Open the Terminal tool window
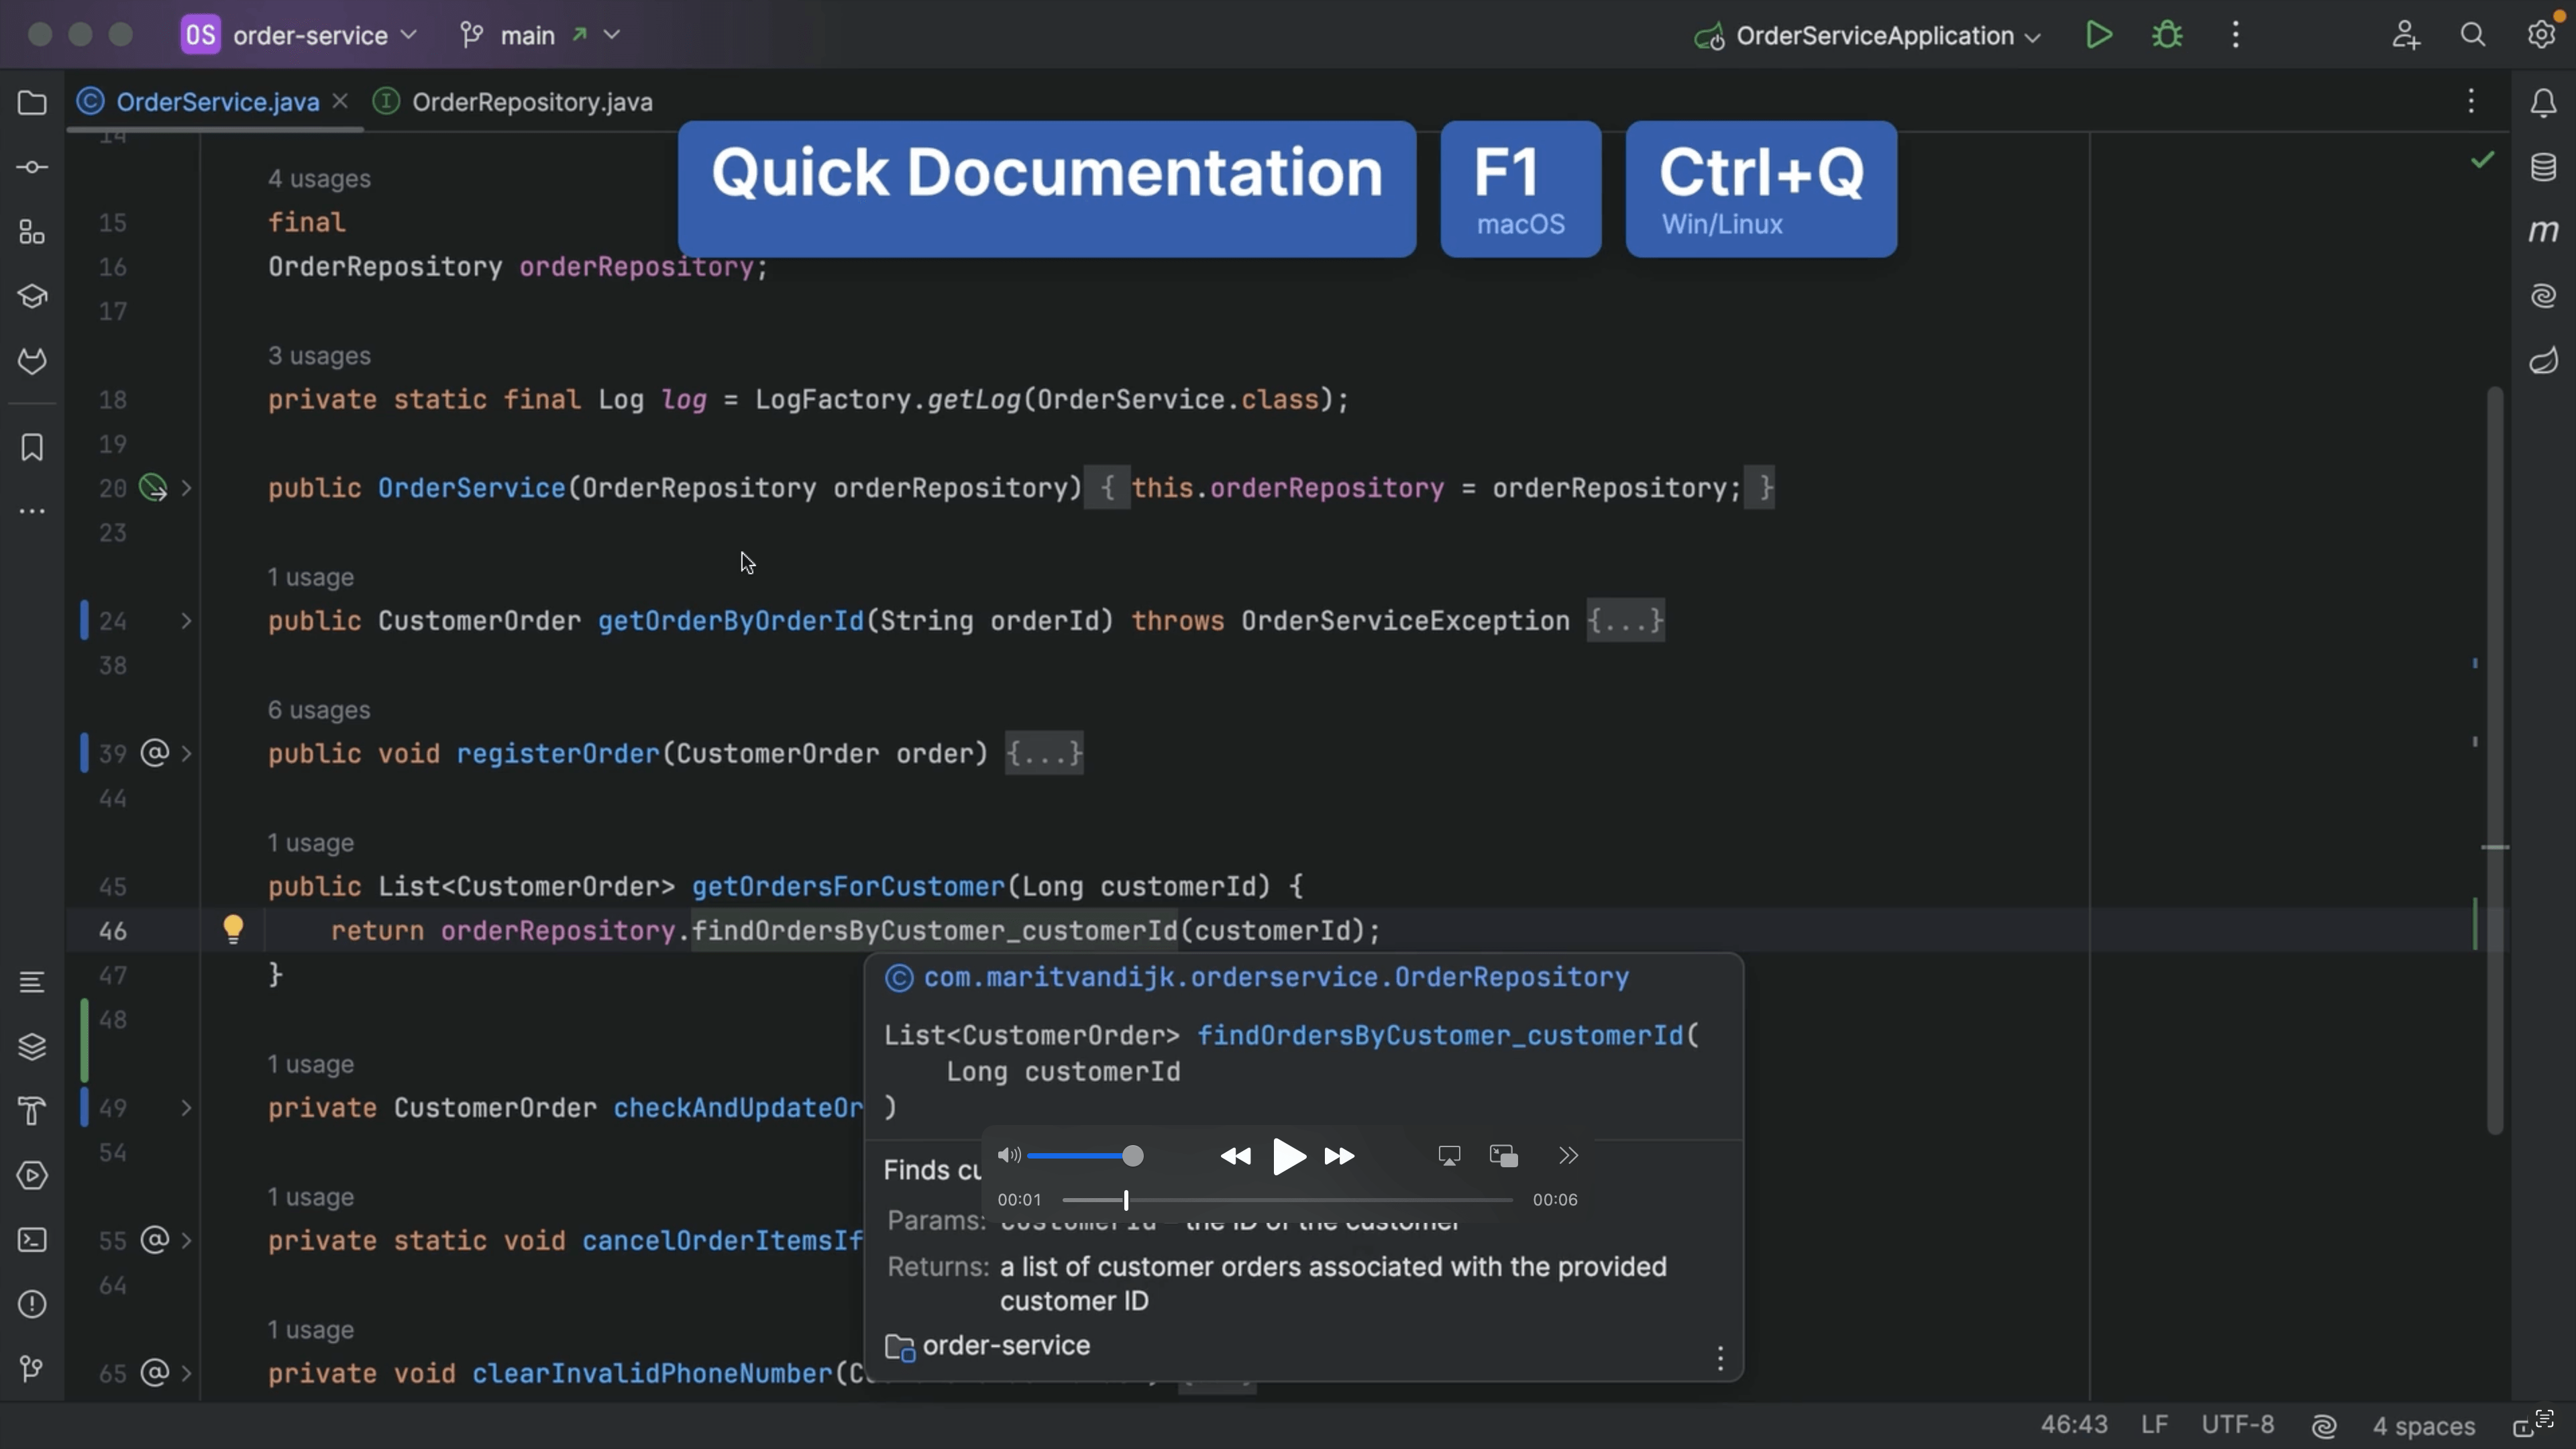 (x=32, y=1240)
